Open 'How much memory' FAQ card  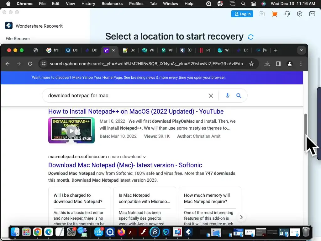tap(210, 206)
